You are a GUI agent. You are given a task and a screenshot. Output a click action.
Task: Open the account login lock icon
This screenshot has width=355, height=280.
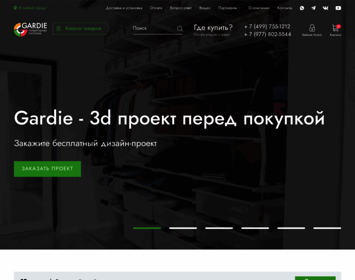click(x=312, y=28)
